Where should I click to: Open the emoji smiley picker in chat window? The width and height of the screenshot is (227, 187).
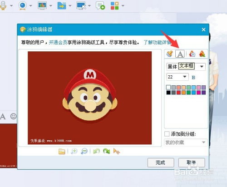coord(13,116)
